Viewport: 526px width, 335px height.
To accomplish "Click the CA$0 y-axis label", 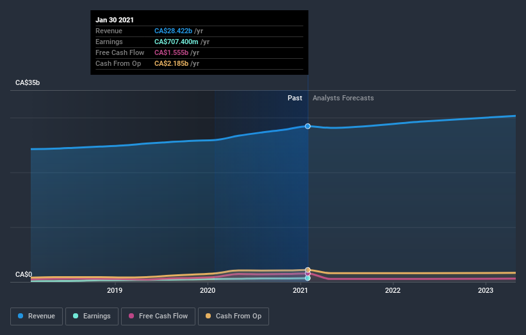I will click(x=24, y=274).
